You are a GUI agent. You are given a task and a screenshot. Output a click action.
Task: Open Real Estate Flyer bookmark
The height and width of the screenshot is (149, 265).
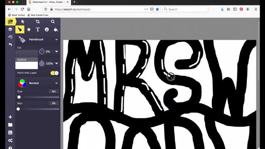pos(38,15)
